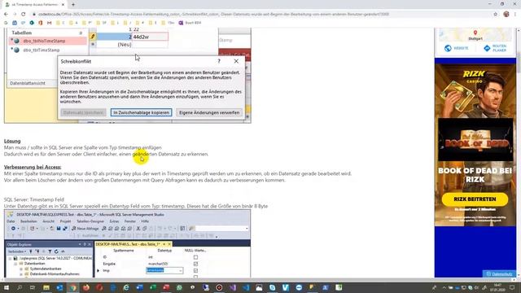Toggle NULL-Werte checkbox for Eingabe column
The height and width of the screenshot is (293, 521).
[195, 264]
